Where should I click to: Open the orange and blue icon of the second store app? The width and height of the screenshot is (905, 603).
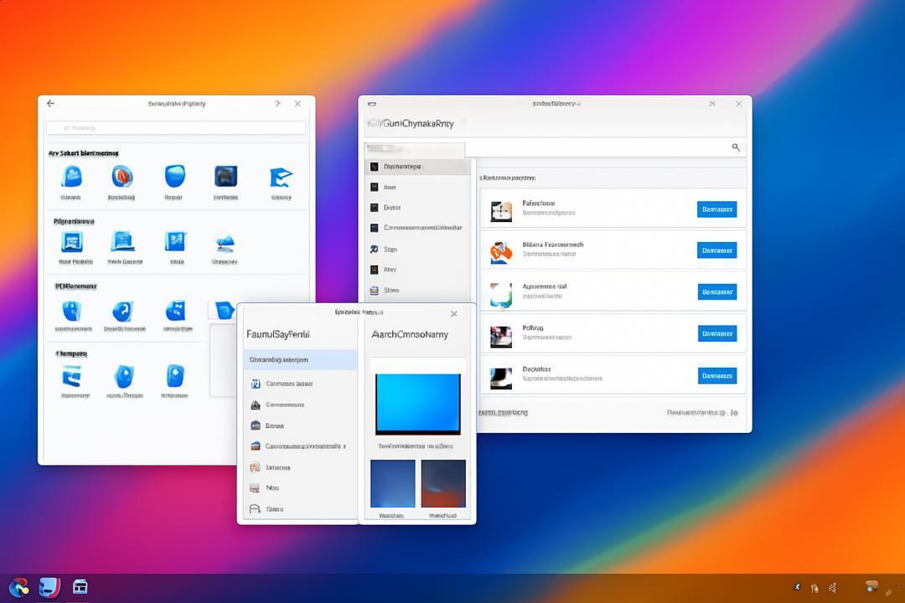click(x=501, y=253)
